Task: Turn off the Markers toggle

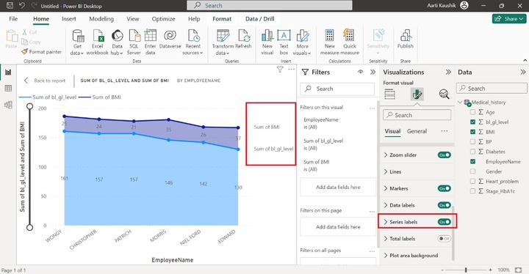Action: pyautogui.click(x=444, y=188)
